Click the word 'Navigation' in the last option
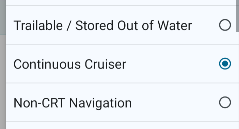239x129 pixels. (100, 103)
